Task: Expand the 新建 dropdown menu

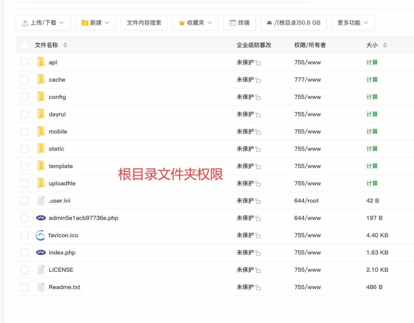Action: (x=96, y=23)
